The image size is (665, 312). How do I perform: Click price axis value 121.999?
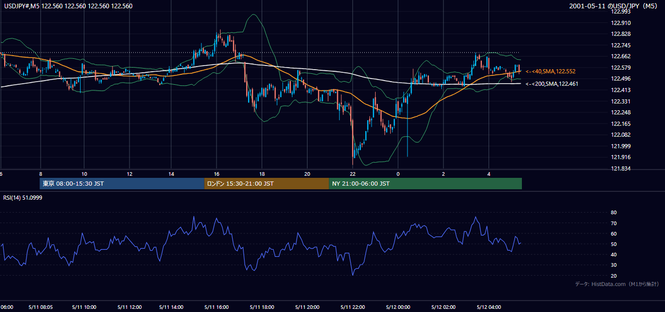click(x=621, y=146)
